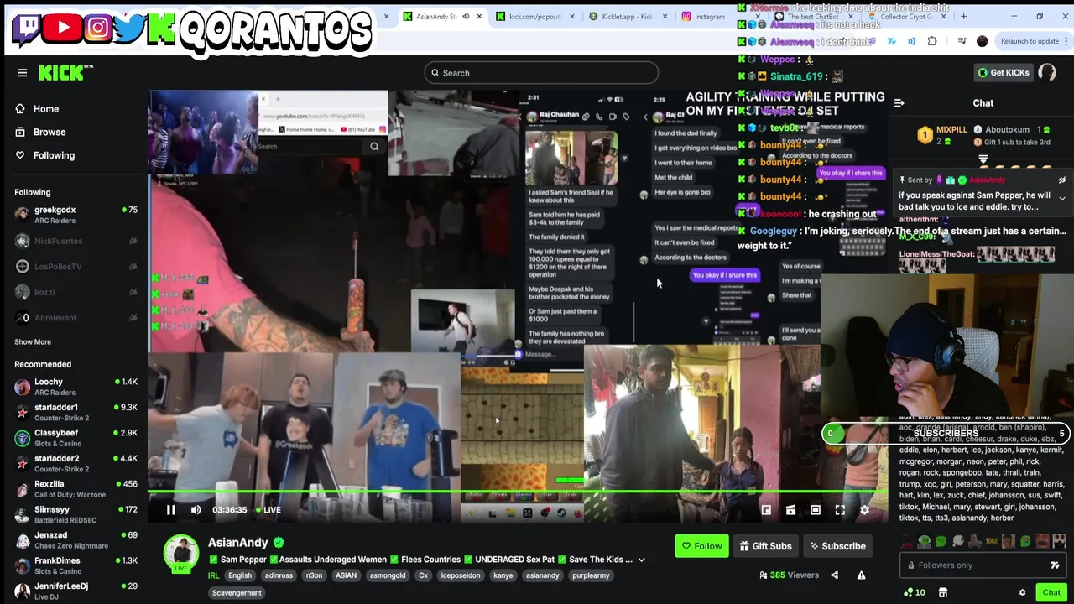Image resolution: width=1074 pixels, height=604 pixels.
Task: Follow the AsianAndy channel
Action: pos(701,546)
